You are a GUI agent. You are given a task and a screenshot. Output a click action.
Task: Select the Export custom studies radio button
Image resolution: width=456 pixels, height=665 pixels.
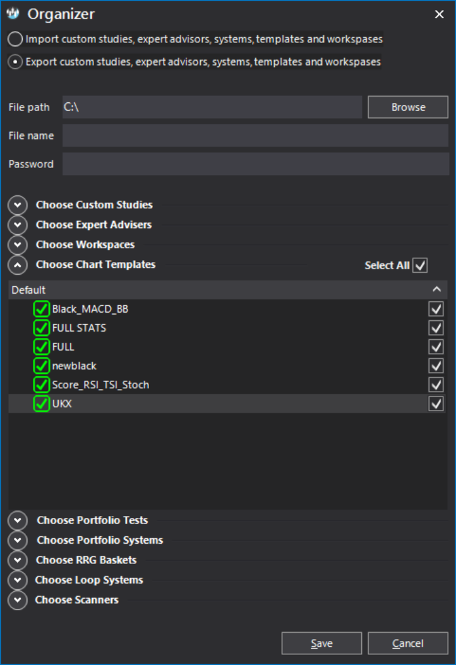[x=16, y=62]
